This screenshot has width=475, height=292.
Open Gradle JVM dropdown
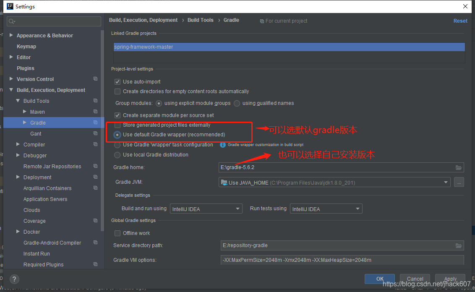446,182
